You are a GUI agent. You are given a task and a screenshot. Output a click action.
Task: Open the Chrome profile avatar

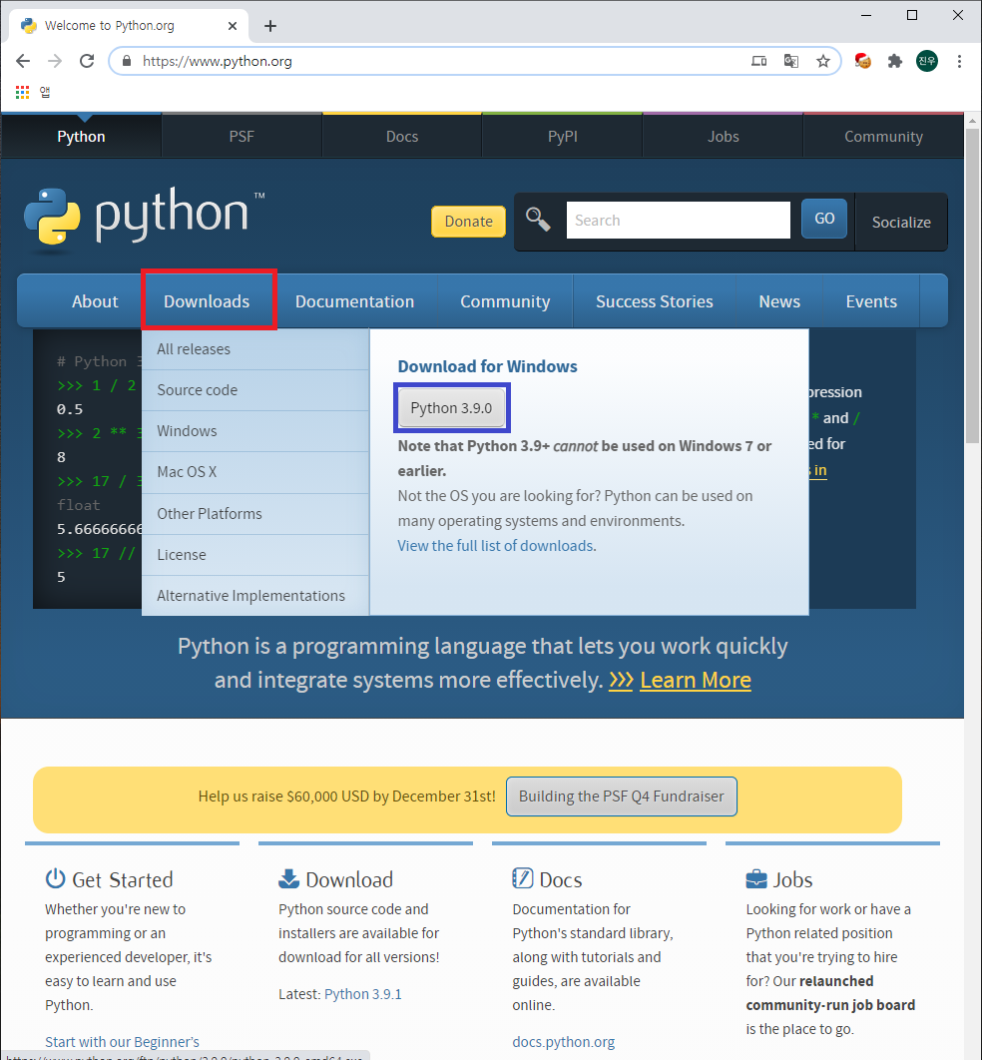pos(926,62)
